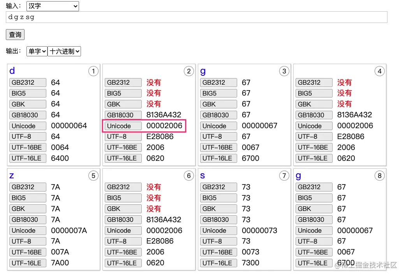Click the blue character 'g' in card 8
This screenshot has height=277, width=405.
point(298,176)
